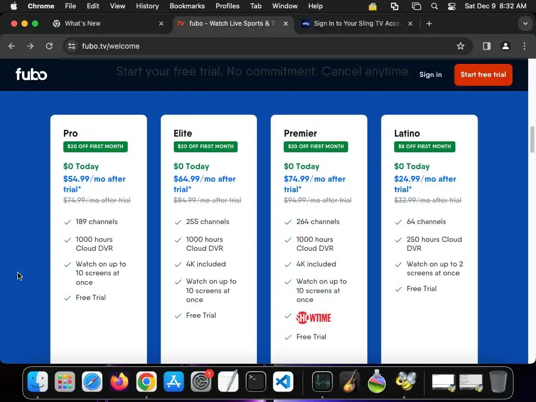Go back with the browser back arrow

tap(12, 46)
